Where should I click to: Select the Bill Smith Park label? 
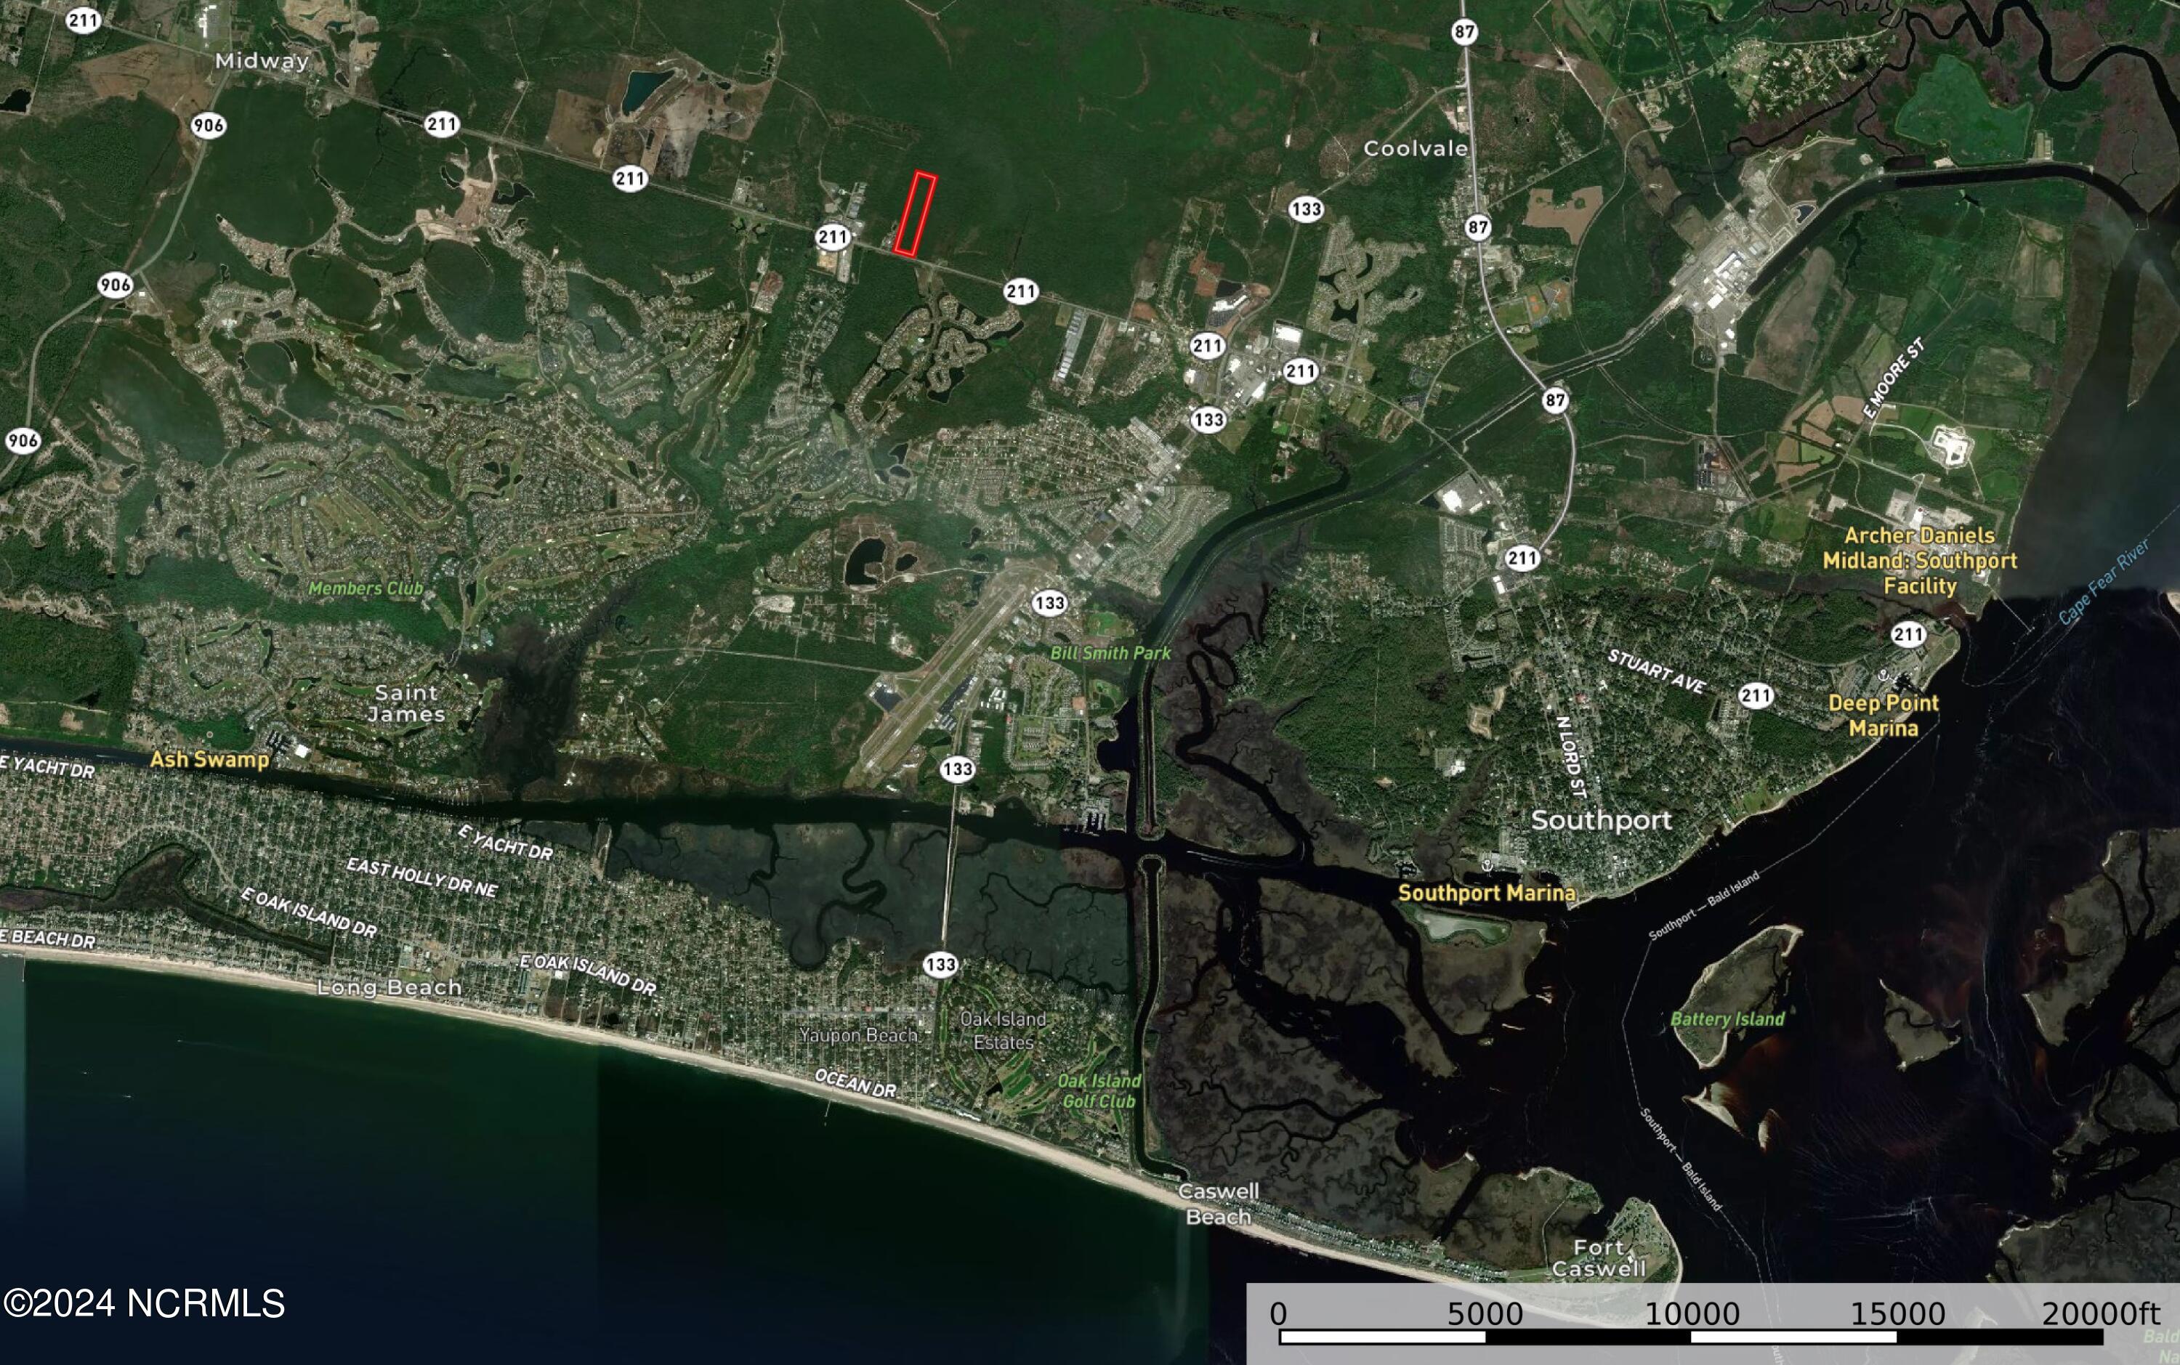tap(1110, 652)
